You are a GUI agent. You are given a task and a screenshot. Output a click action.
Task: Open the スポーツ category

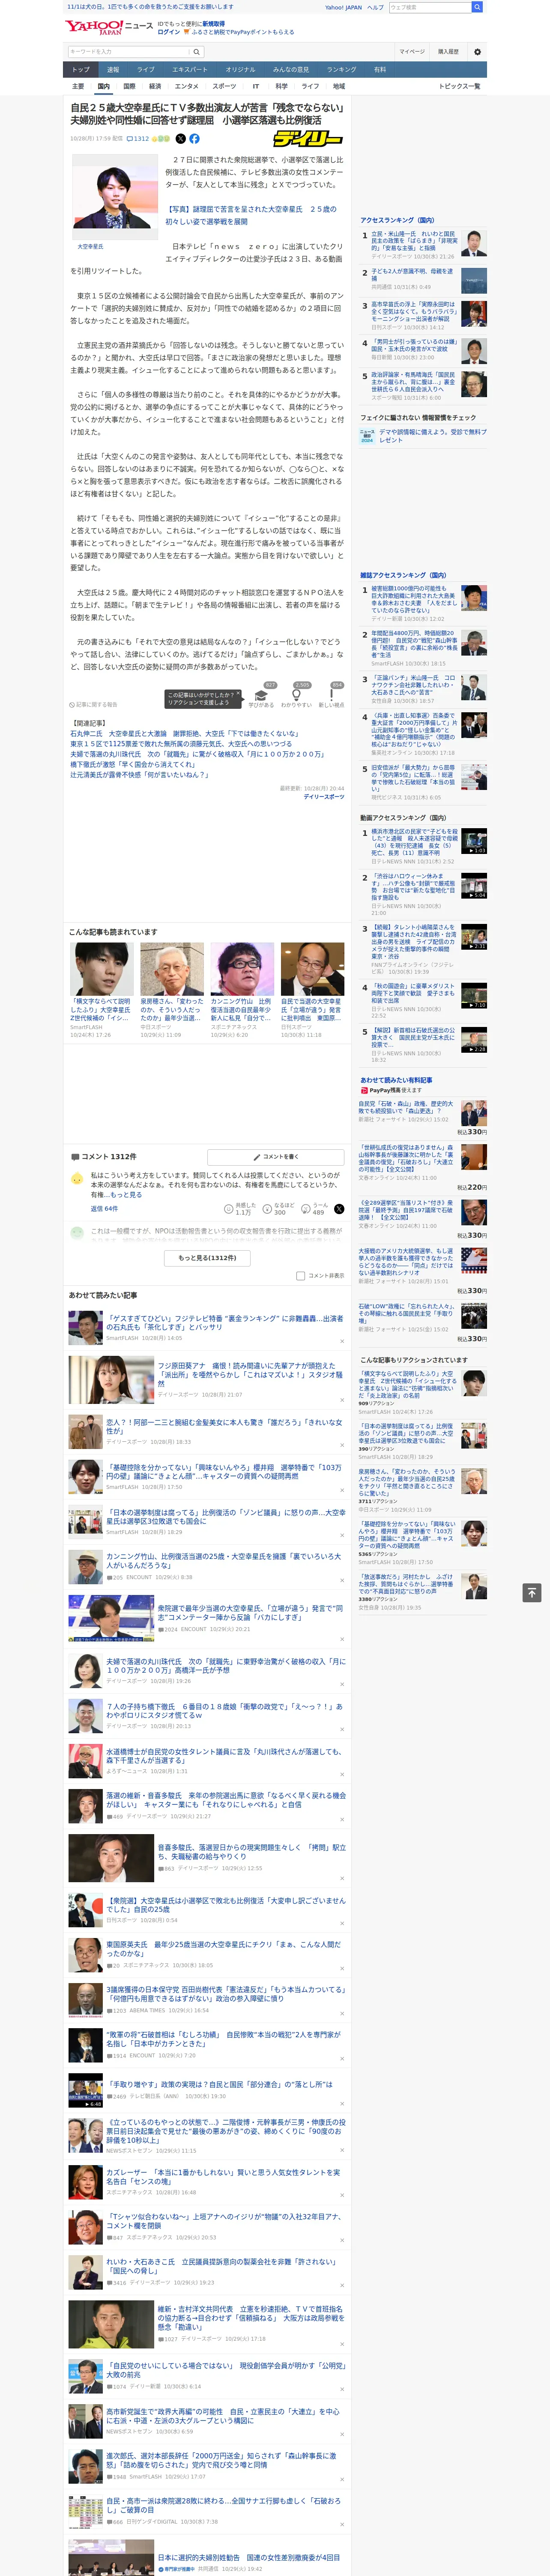[x=224, y=86]
